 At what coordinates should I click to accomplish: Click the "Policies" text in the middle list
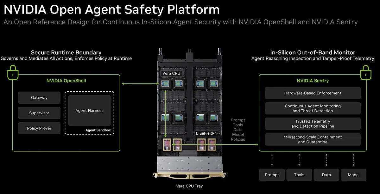point(238,139)
